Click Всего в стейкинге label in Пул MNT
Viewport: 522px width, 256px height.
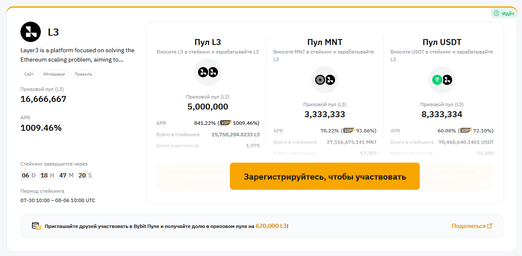[x=295, y=142]
